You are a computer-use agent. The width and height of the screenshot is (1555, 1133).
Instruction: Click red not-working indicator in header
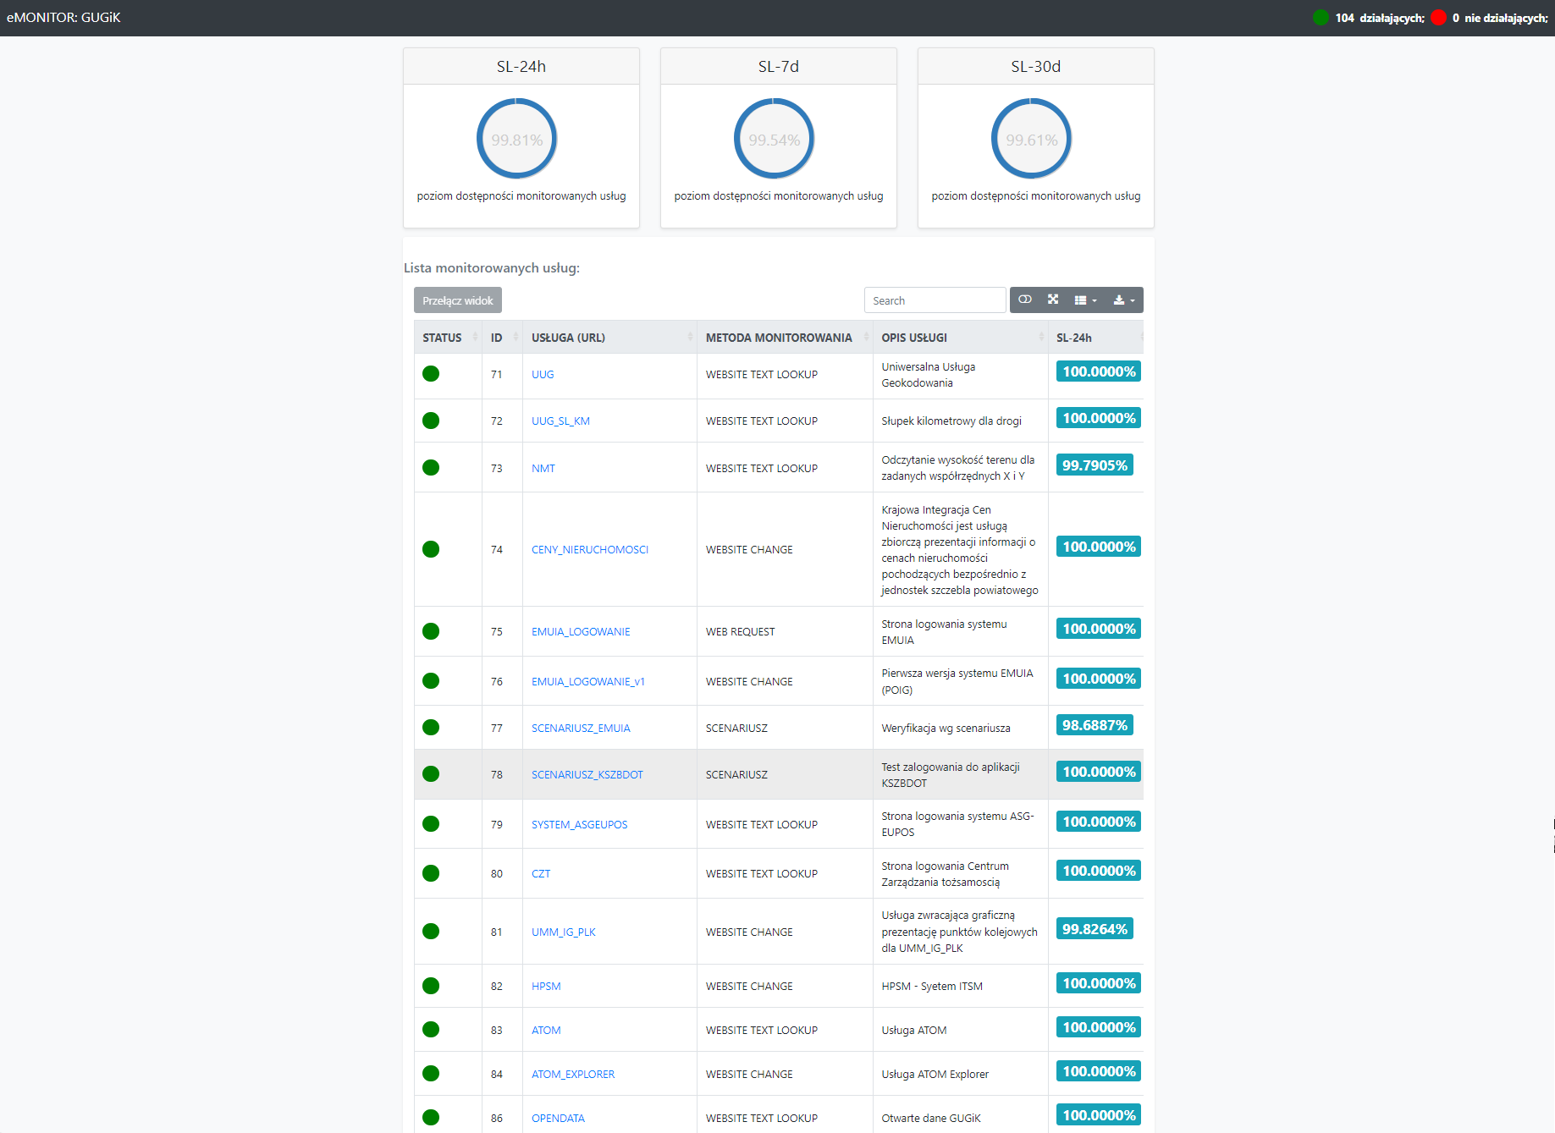point(1438,17)
